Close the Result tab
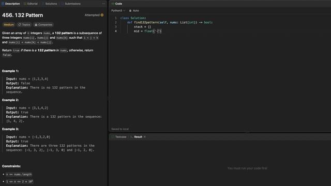 point(145,137)
